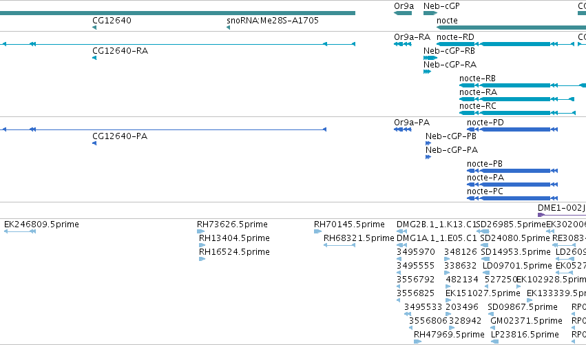Viewport: 586px width, 345px height.
Task: Click the RH13404.5prime EST label
Action: [234, 238]
